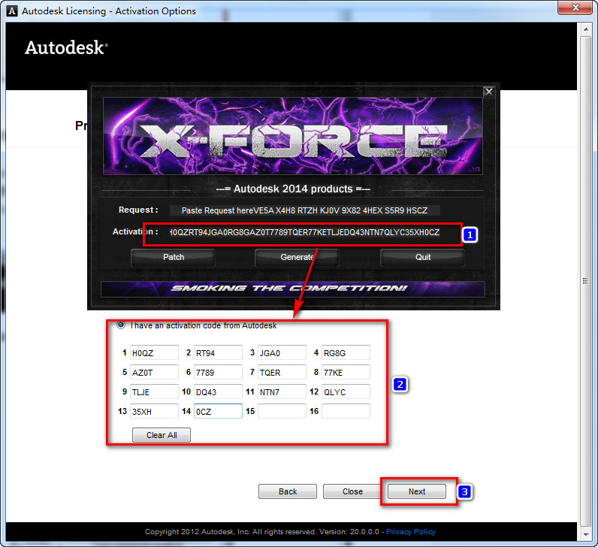Click activation code box 9 containing TLJE
This screenshot has height=547, width=598.
154,391
